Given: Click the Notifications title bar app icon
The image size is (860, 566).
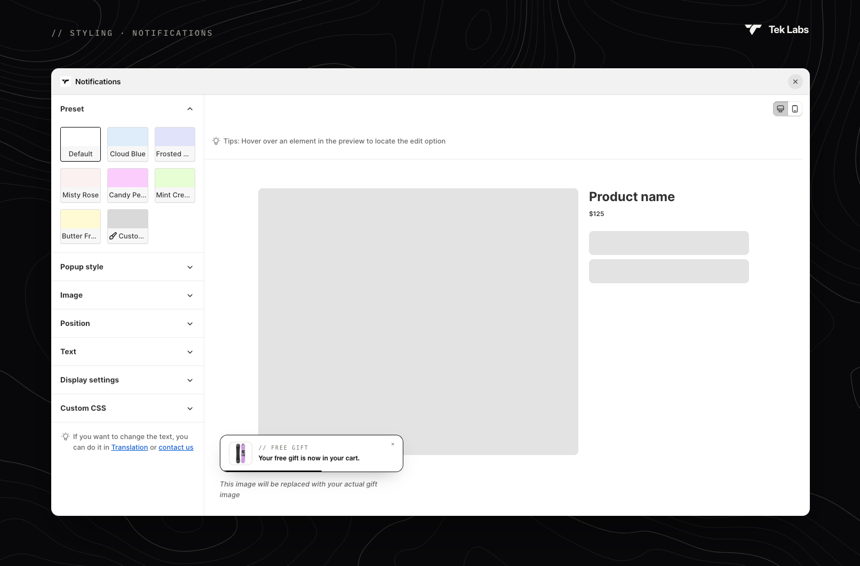Looking at the screenshot, I should [66, 82].
